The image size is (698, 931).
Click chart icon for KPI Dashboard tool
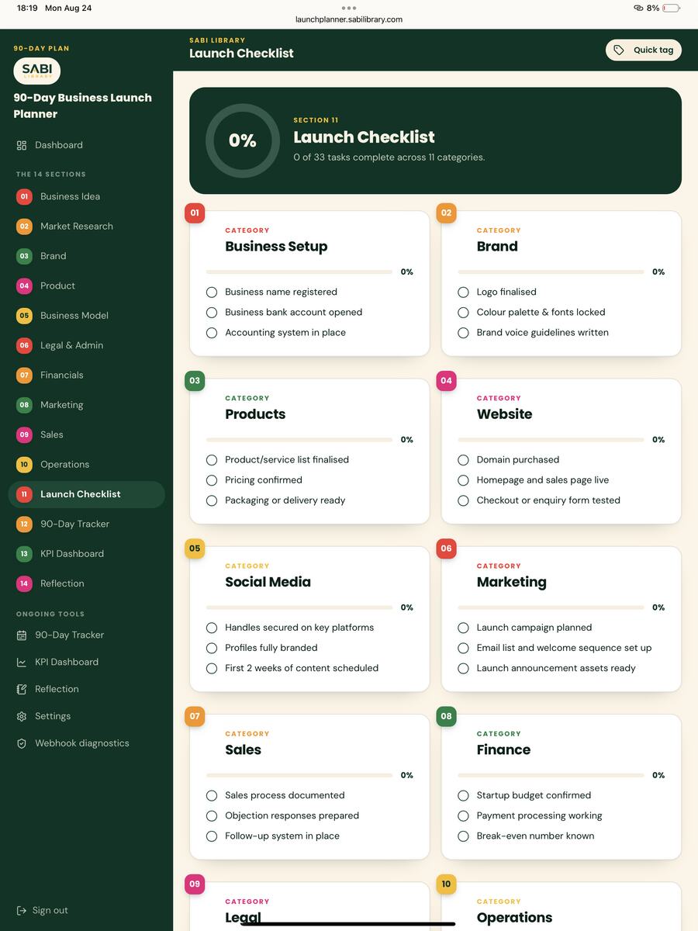[x=22, y=662]
